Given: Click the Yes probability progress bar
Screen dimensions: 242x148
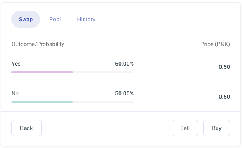Looking at the screenshot, I should coord(73,72).
